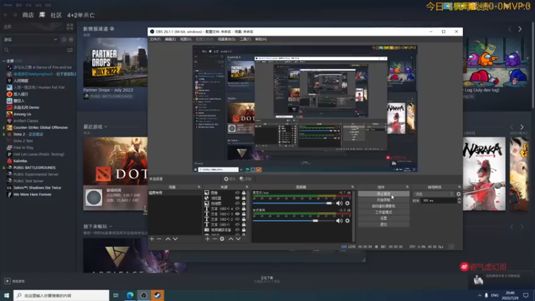Screen dimensions: 535x301
Task: Toggle visibility of 文本 (GDI+) 4 source
Action: [237, 209]
